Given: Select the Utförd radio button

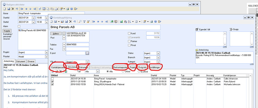Looking at the screenshot, I should coord(123,72).
